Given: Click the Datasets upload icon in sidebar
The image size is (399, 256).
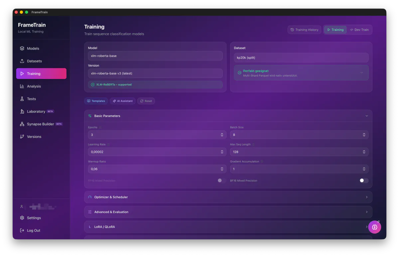Looking at the screenshot, I should click(22, 61).
